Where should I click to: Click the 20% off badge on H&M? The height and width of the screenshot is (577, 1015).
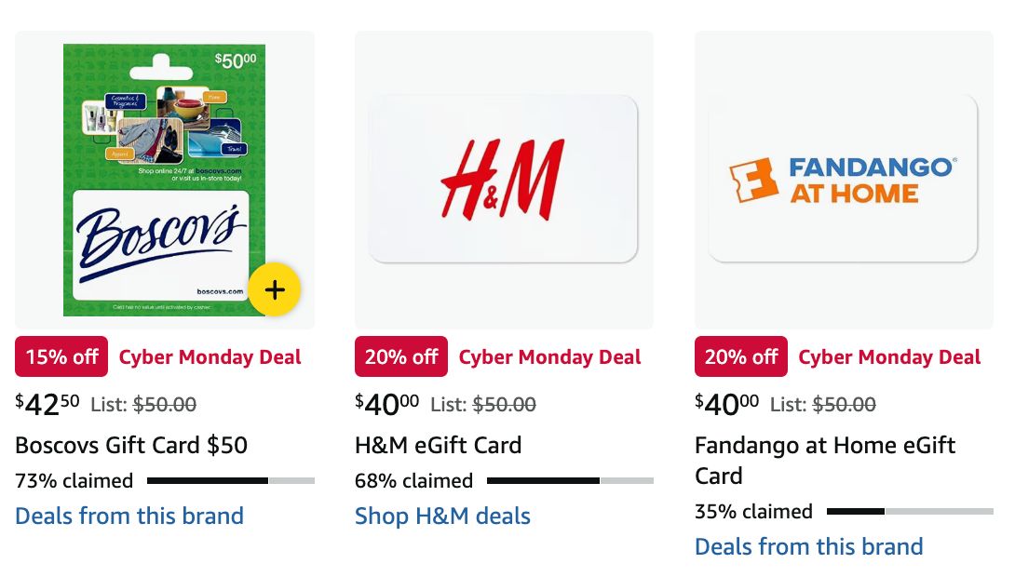click(401, 356)
